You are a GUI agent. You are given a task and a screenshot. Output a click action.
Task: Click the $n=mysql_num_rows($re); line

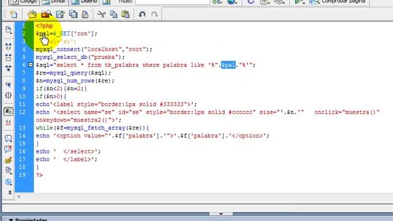click(75, 80)
